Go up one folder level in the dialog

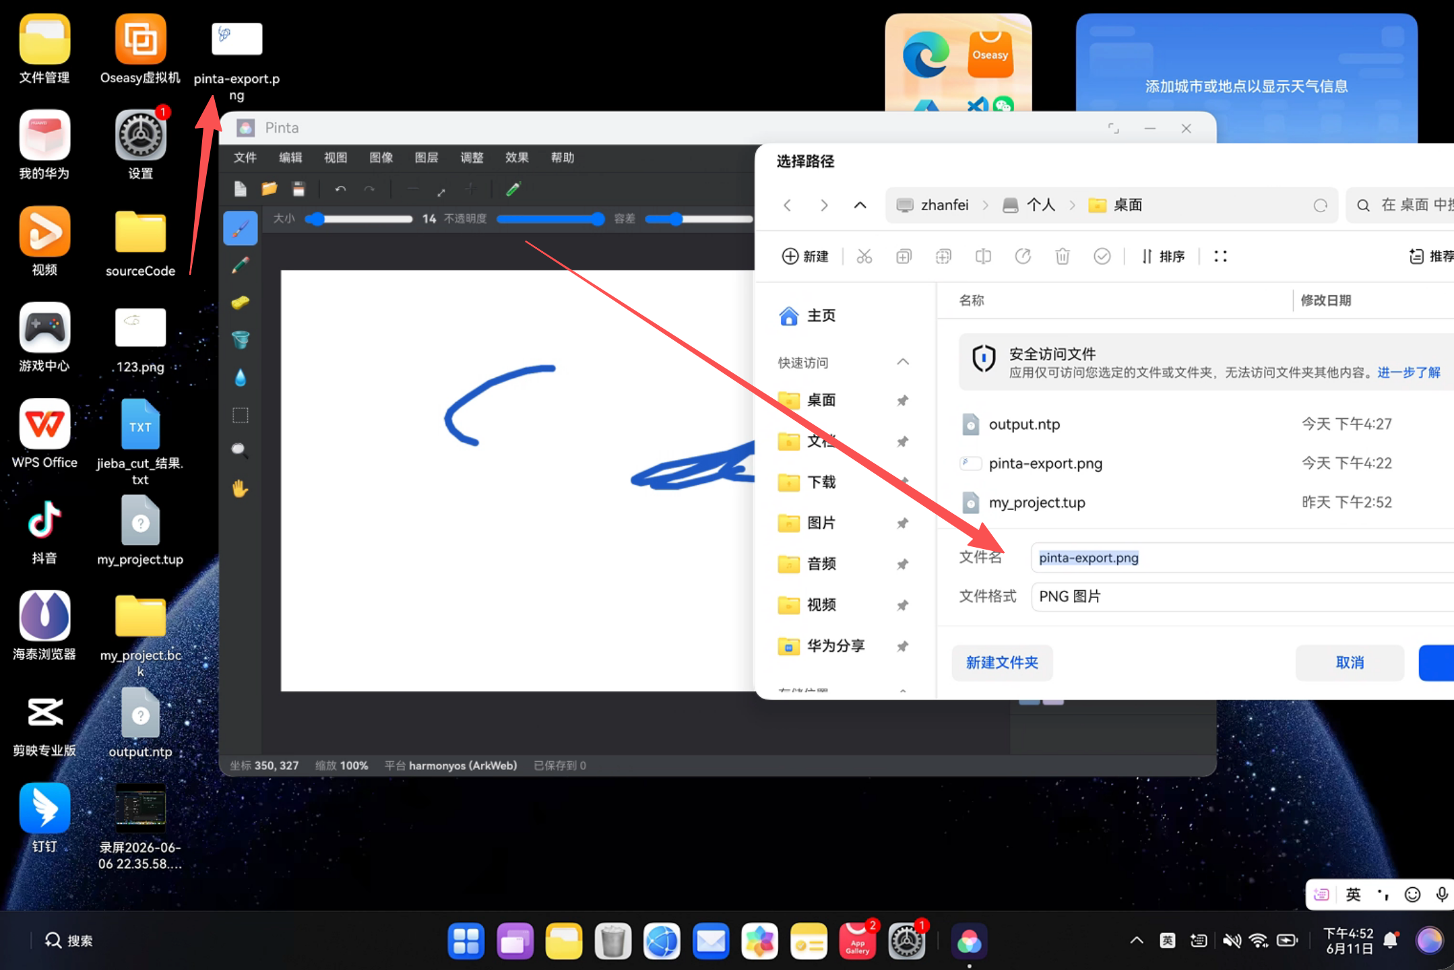[x=860, y=205]
